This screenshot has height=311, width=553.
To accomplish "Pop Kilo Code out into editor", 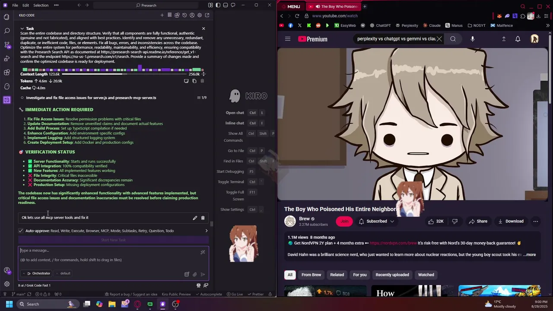I will (x=207, y=15).
